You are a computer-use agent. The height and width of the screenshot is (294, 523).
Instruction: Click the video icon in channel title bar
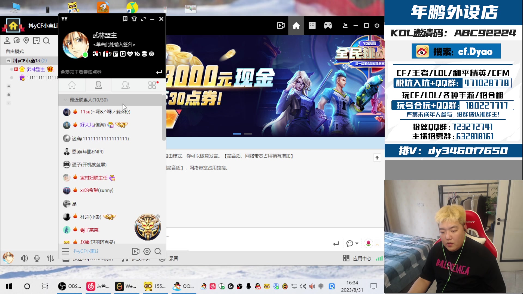[x=281, y=26]
